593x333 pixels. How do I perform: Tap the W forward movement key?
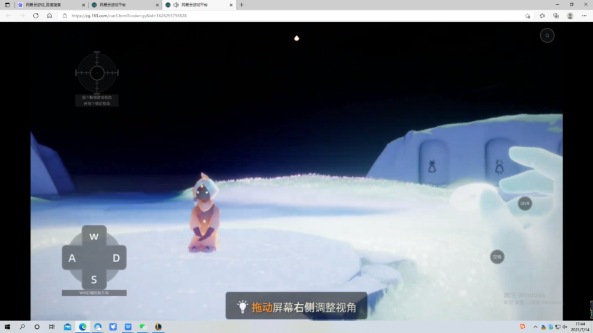click(94, 237)
